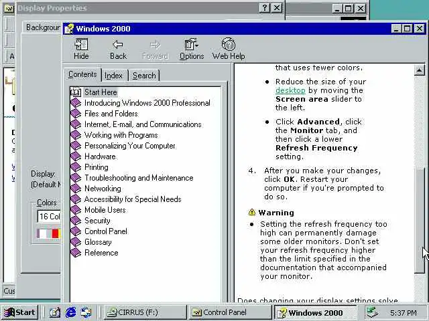
Task: Select Background tab in Display Properties
Action: point(43,27)
